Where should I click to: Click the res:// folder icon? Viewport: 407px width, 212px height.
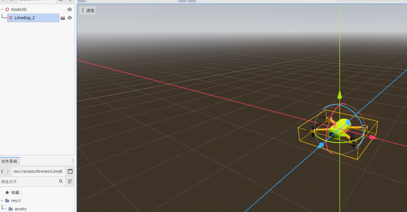click(7, 201)
